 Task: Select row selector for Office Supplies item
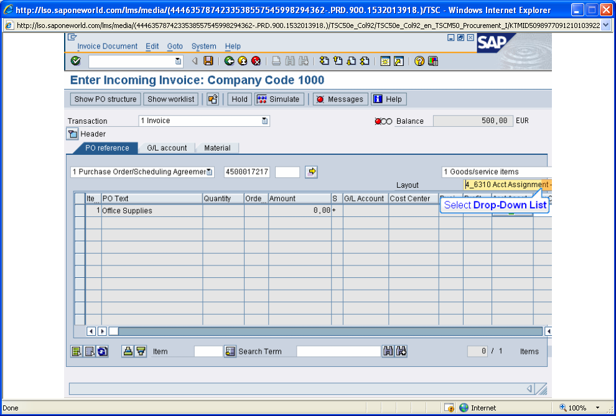(x=80, y=211)
